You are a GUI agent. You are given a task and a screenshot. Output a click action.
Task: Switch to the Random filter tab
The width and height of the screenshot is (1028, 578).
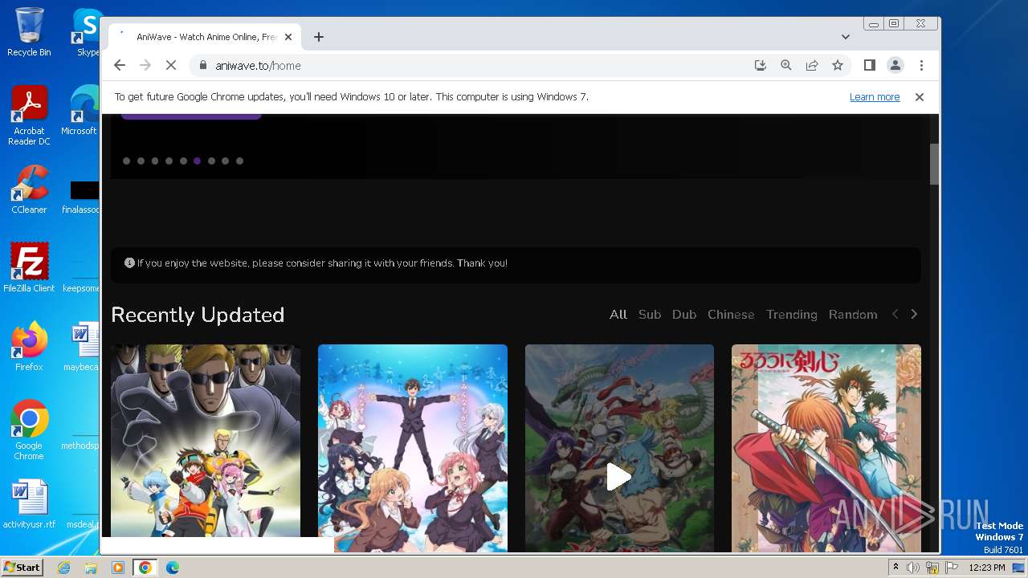click(853, 315)
